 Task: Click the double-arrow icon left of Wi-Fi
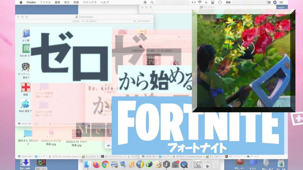pyautogui.click(x=193, y=2)
